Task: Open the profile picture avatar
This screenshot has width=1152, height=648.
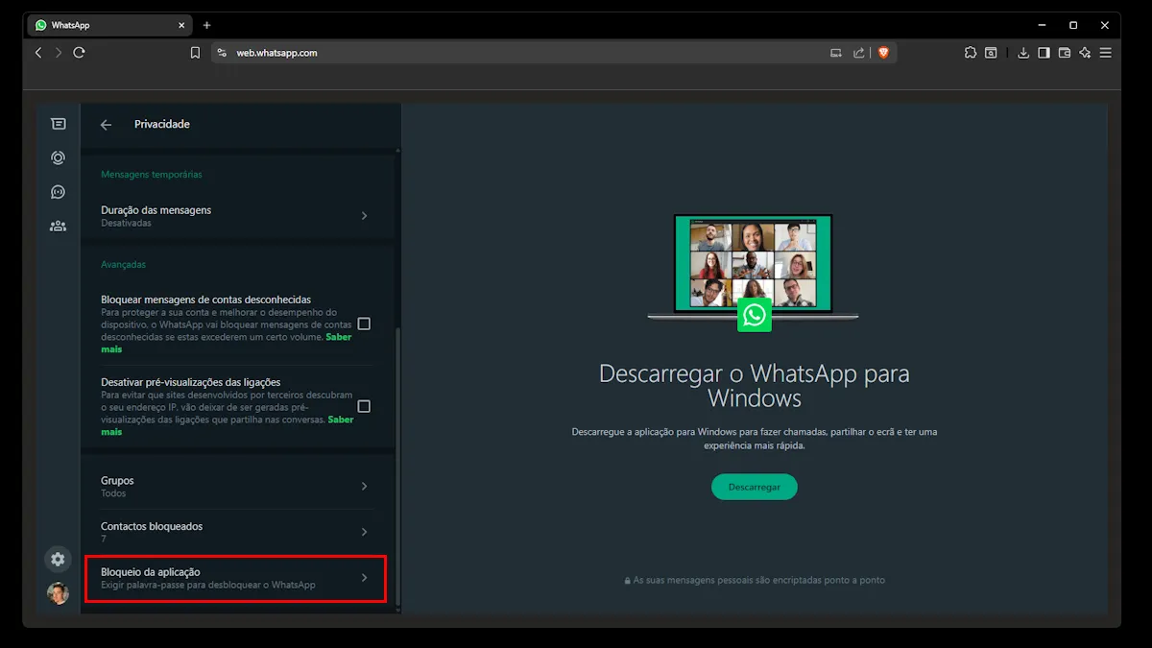Action: coord(59,593)
